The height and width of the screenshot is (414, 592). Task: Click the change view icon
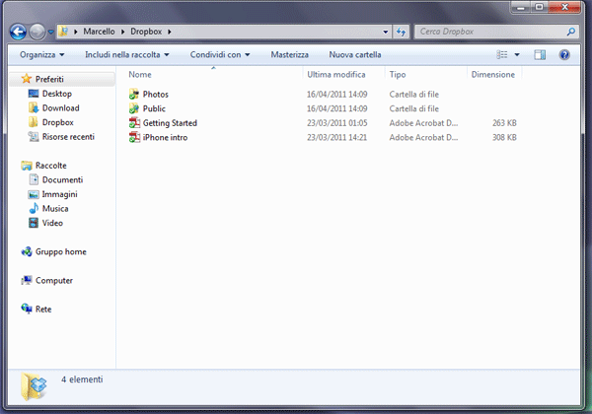pos(502,54)
